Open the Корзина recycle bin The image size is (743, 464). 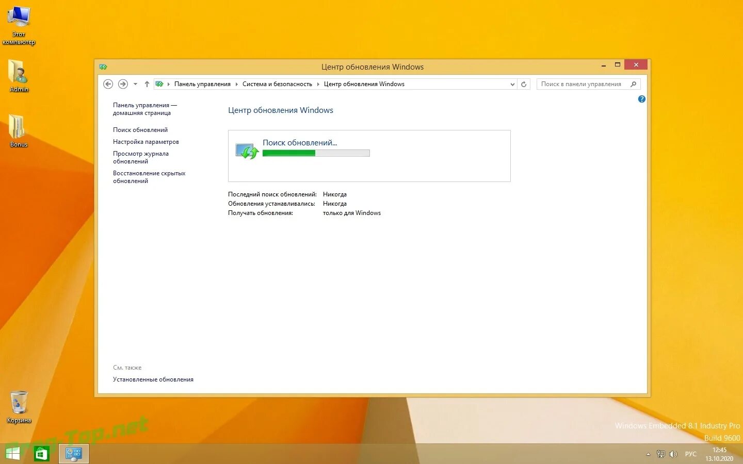(19, 407)
